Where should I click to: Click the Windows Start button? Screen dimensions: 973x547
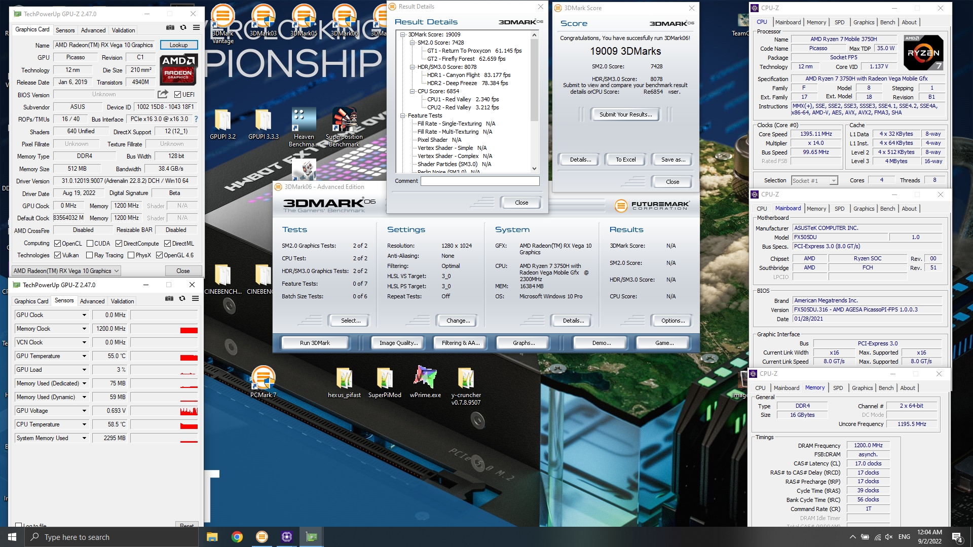[x=12, y=537]
